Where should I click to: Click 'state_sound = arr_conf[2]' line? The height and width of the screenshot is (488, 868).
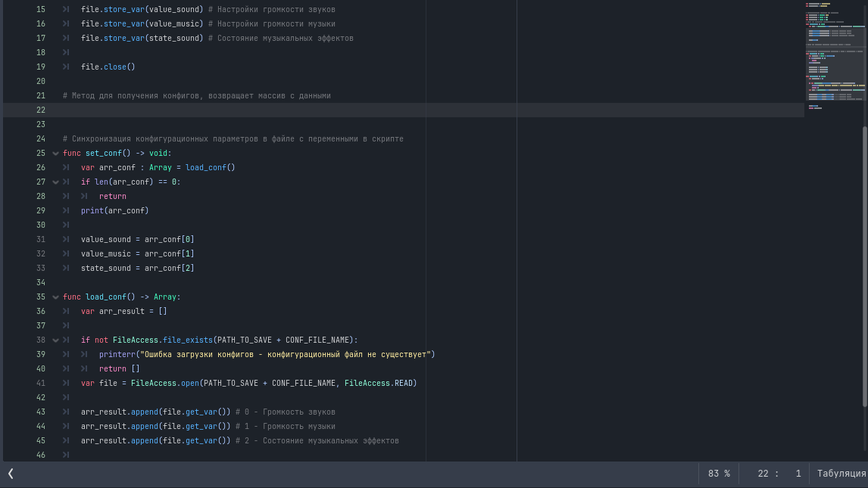coord(138,268)
